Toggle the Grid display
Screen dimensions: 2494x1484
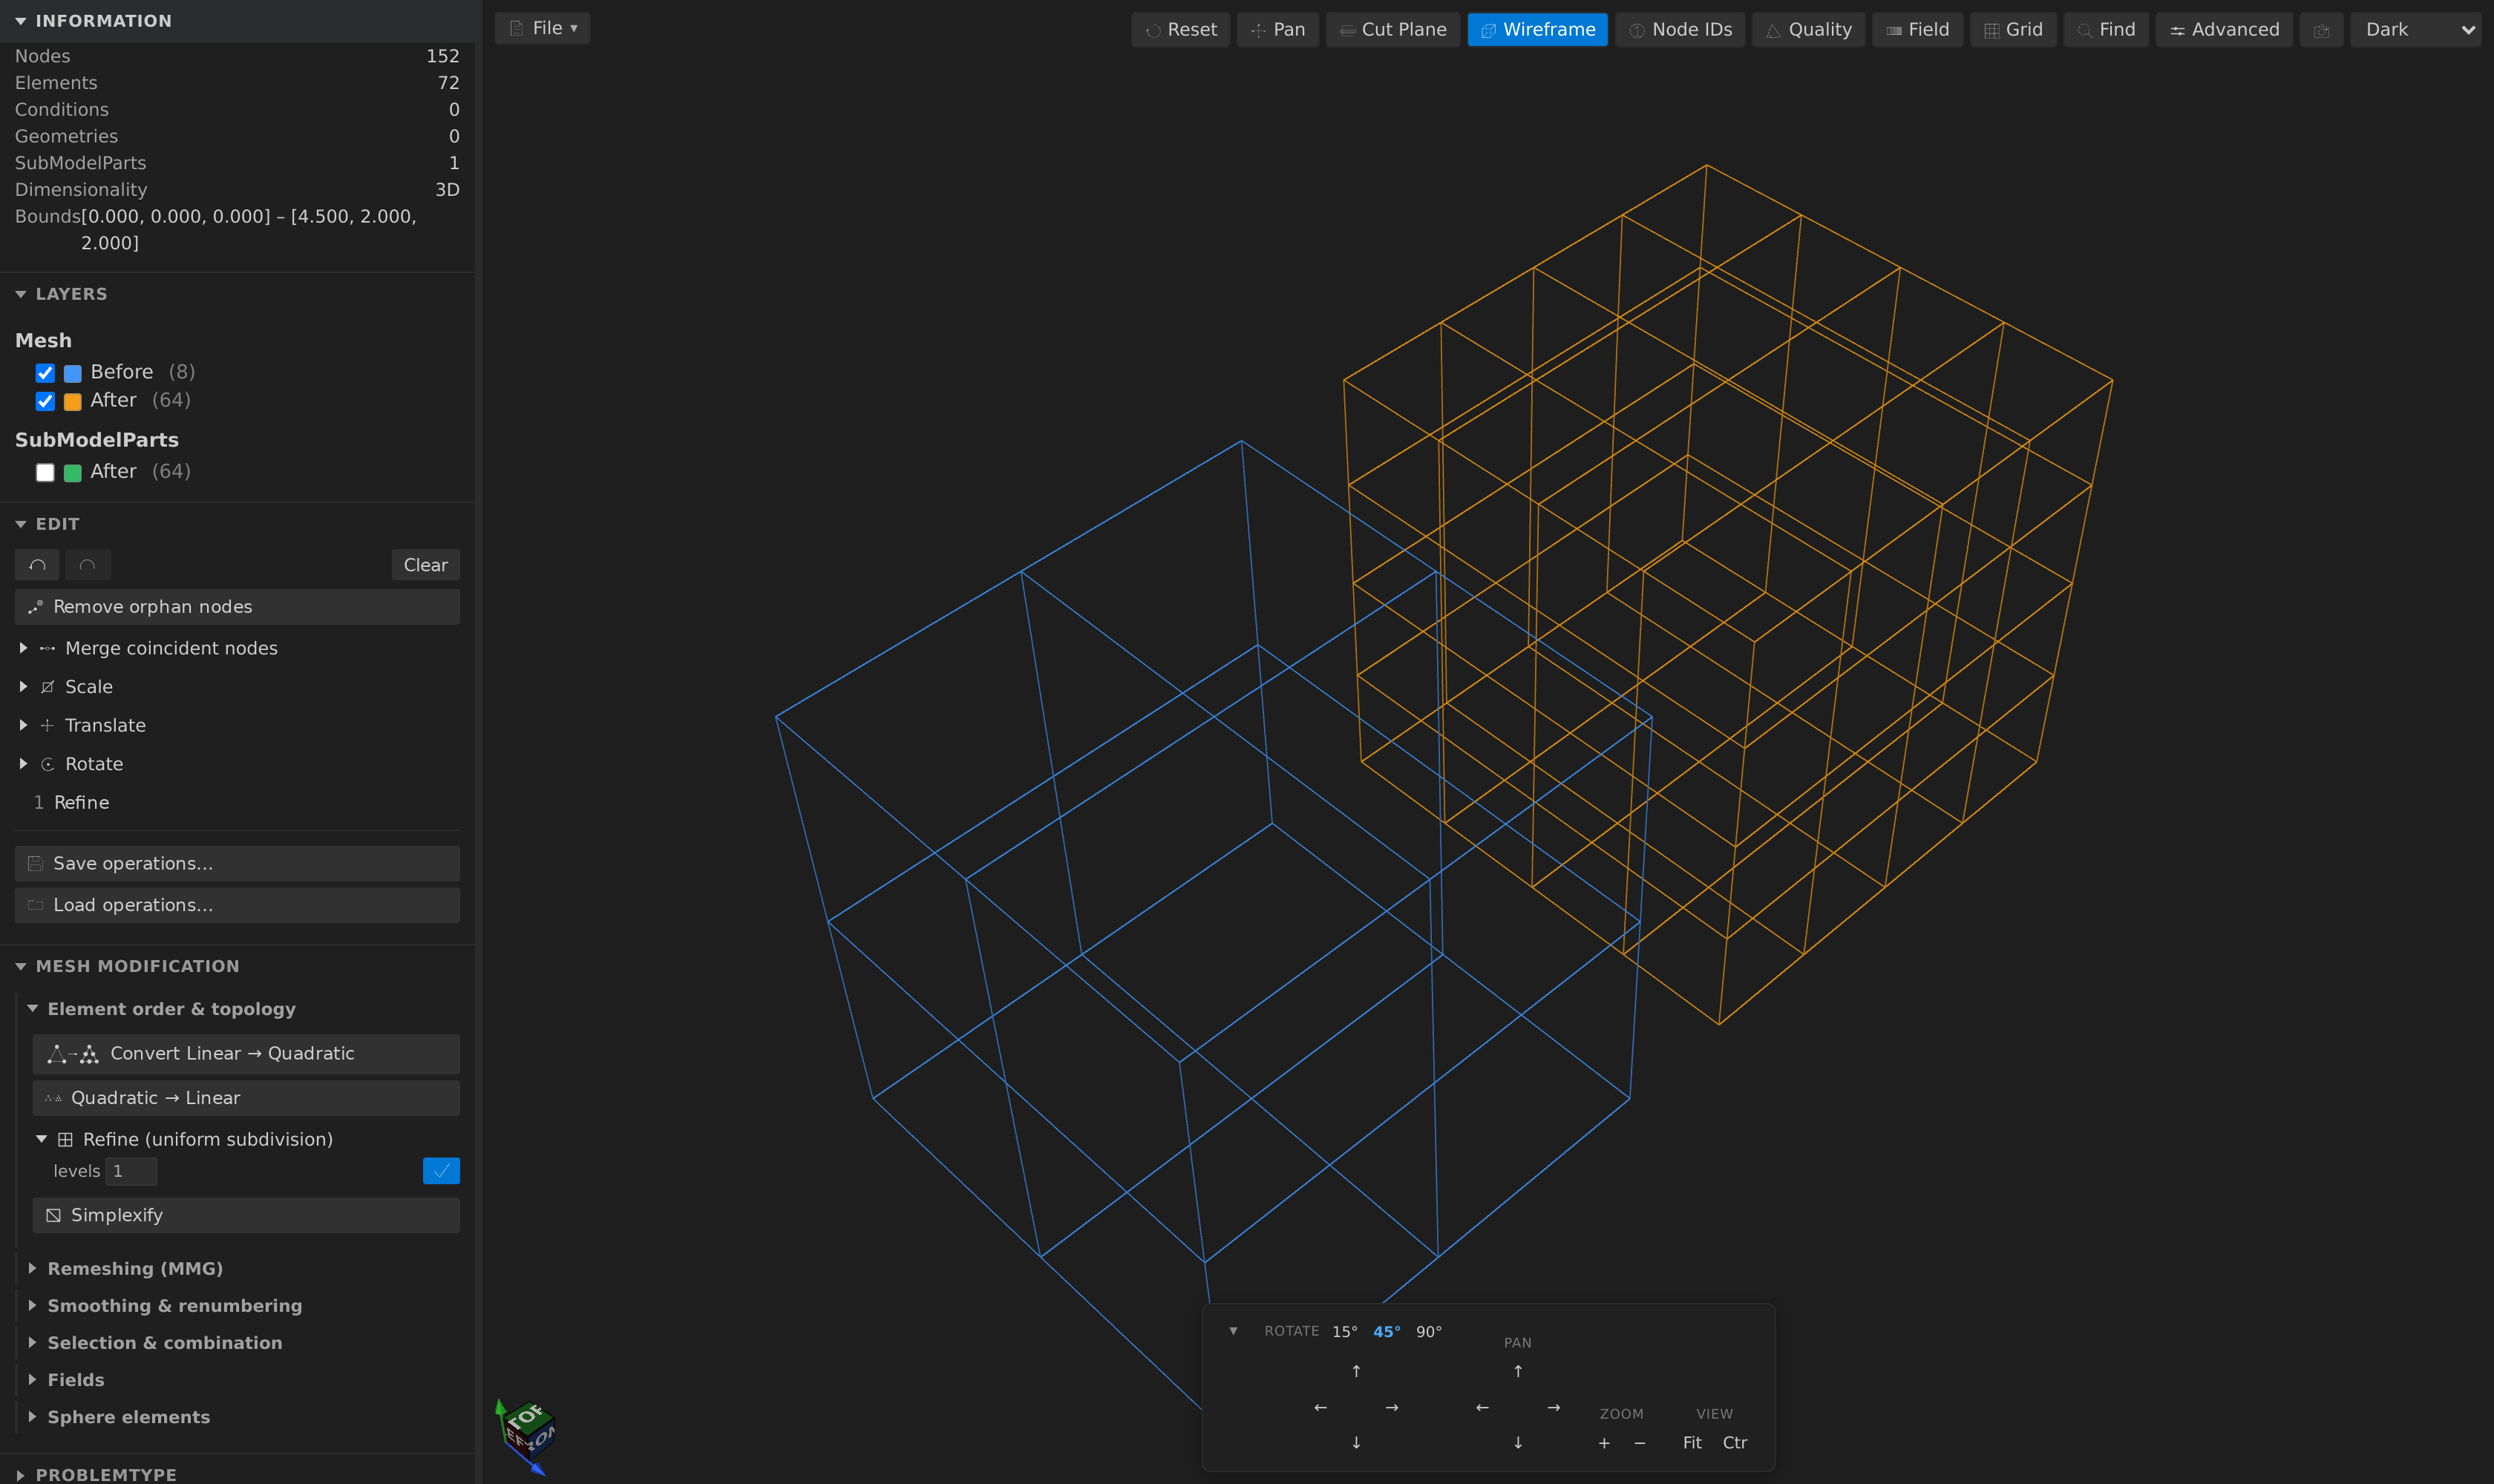(x=2013, y=30)
